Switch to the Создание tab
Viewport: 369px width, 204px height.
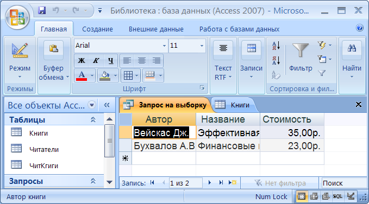point(97,29)
